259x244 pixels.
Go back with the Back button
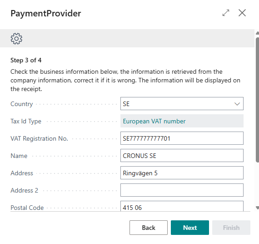(149, 228)
